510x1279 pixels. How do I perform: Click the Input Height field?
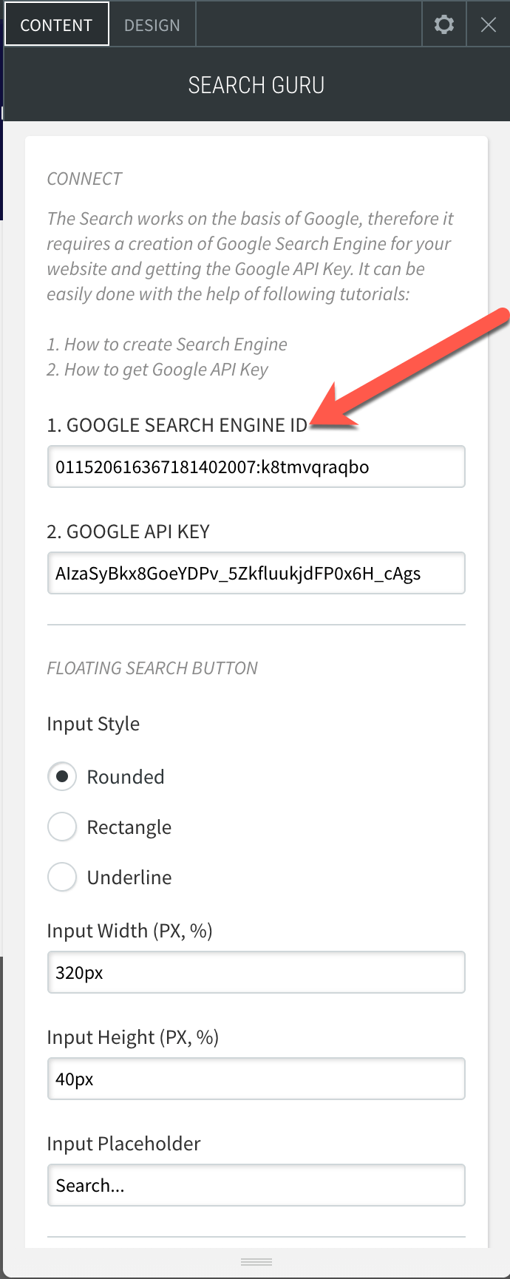pos(256,1079)
